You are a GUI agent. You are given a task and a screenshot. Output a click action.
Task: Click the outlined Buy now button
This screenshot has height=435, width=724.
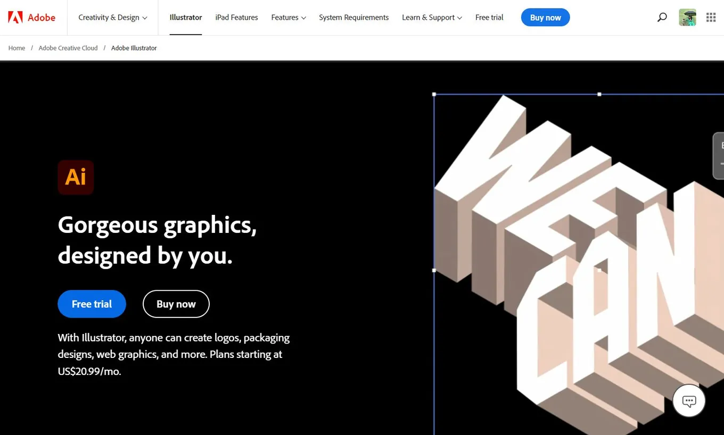(176, 304)
